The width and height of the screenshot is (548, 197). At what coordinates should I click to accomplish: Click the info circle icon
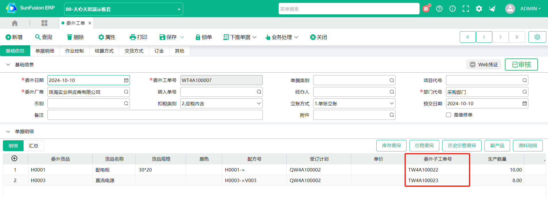453,9
